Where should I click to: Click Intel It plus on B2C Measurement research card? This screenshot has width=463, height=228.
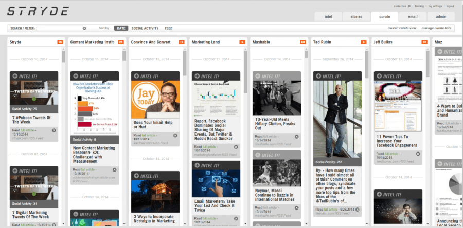click(x=76, y=76)
